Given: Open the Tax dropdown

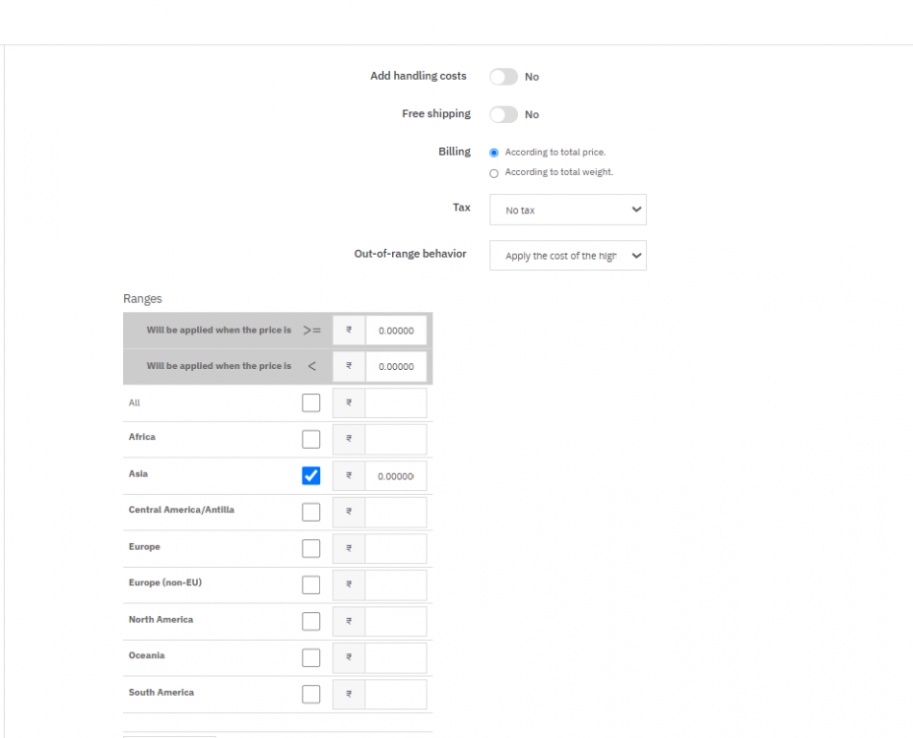Looking at the screenshot, I should [567, 211].
